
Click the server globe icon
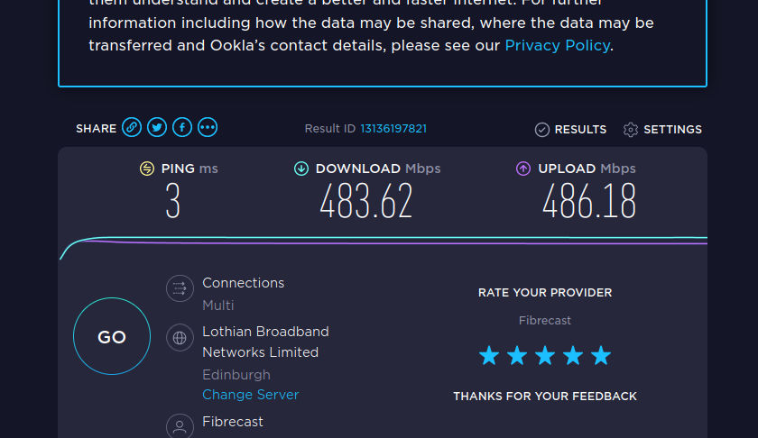click(x=180, y=338)
